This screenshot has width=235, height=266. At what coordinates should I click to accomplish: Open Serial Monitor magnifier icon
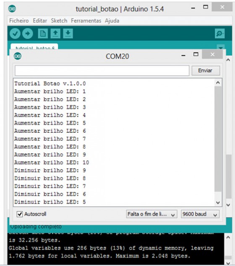pyautogui.click(x=220, y=34)
